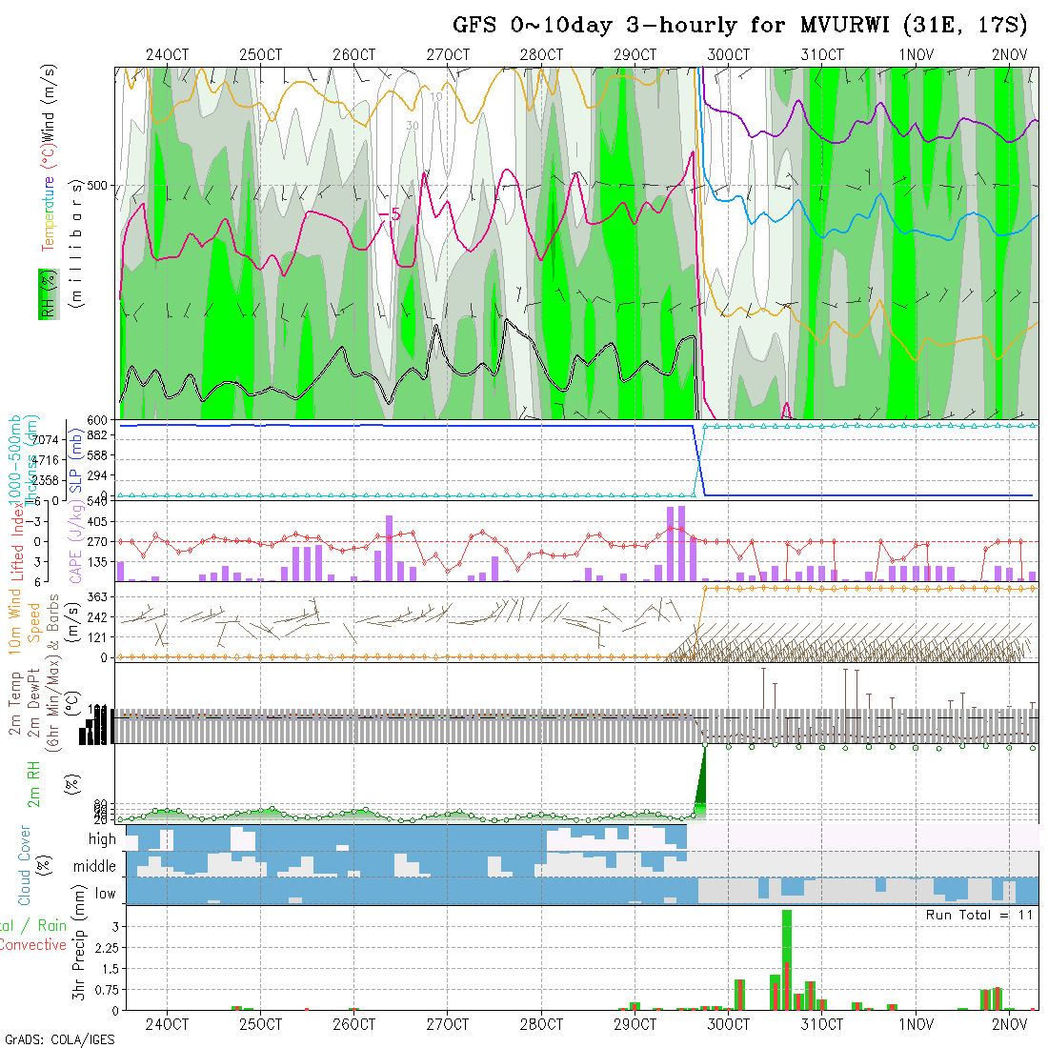
Task: Select the 24OCT label on the top axis
Action: tap(168, 55)
